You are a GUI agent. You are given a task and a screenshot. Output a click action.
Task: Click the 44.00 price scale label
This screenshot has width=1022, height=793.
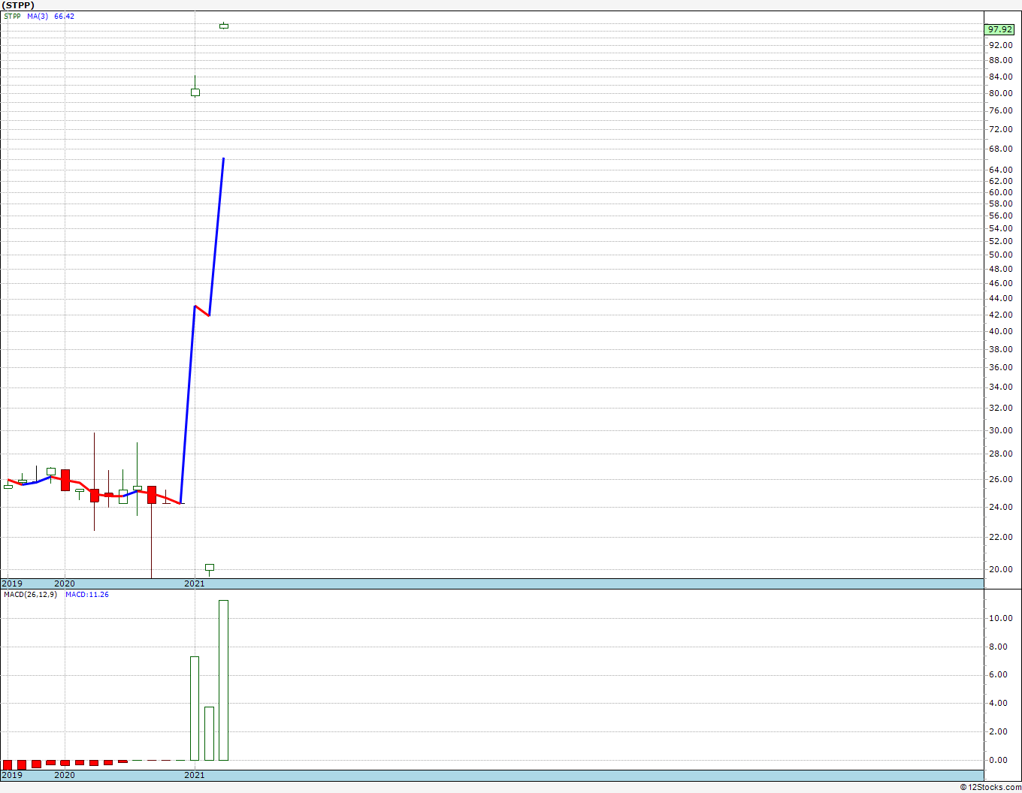[1000, 298]
